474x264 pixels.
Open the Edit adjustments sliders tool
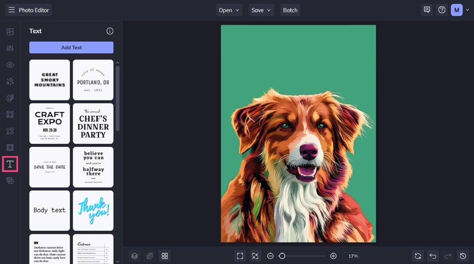point(10,48)
